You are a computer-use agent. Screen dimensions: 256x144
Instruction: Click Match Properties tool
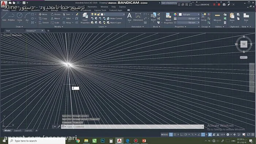(x=168, y=18)
